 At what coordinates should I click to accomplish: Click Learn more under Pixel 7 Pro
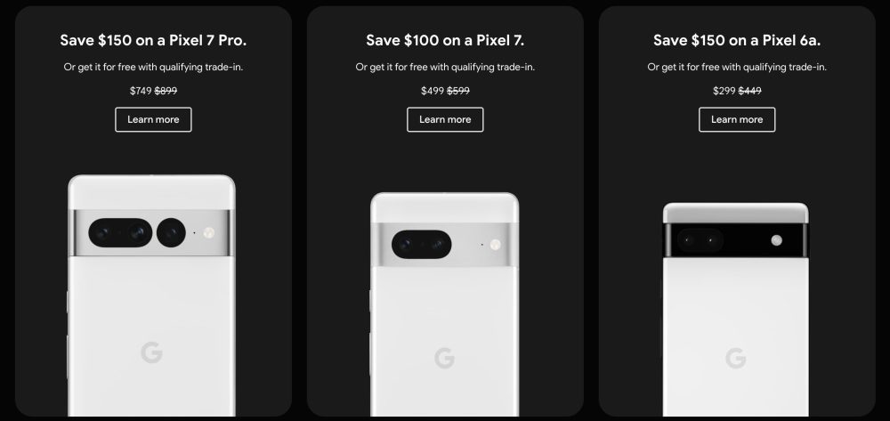[x=153, y=120]
